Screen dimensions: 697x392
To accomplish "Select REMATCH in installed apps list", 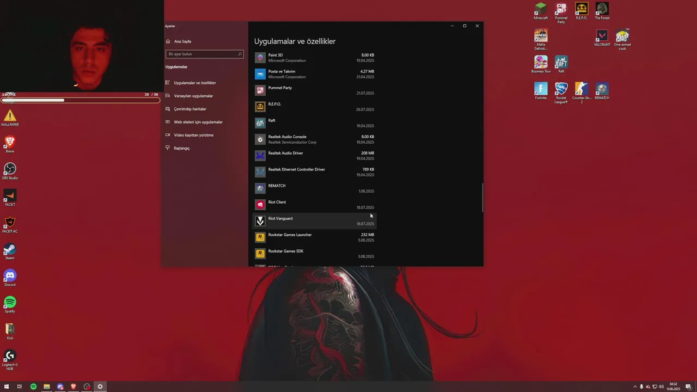I will tap(315, 188).
